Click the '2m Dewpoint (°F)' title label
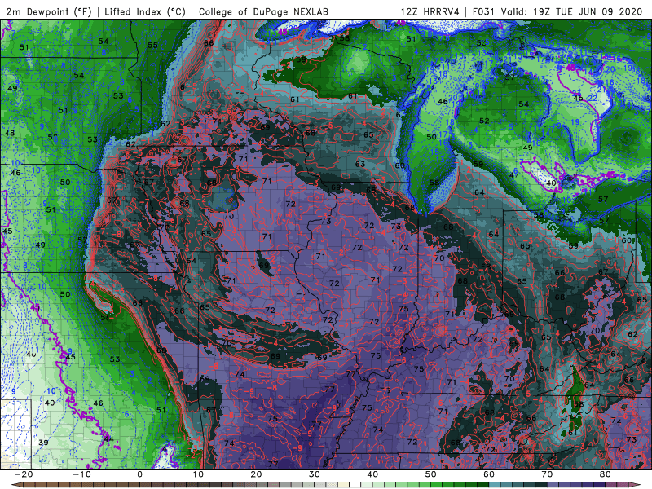 [49, 12]
